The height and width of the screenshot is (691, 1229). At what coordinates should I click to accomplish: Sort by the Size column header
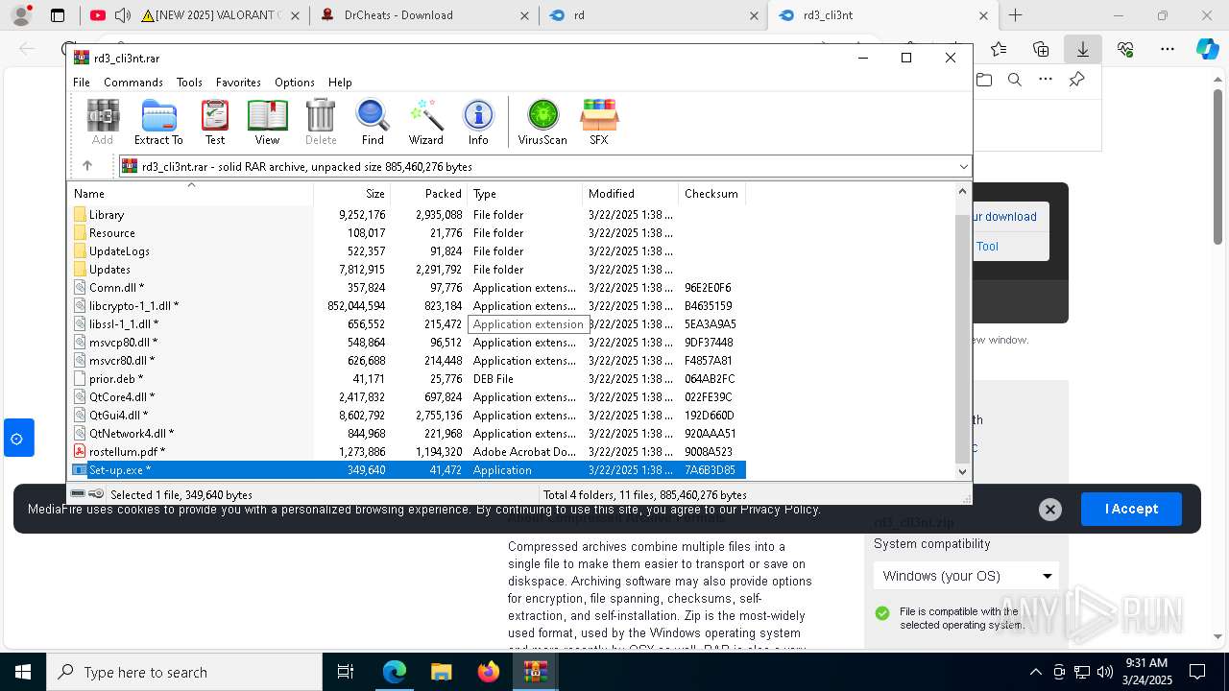351,194
